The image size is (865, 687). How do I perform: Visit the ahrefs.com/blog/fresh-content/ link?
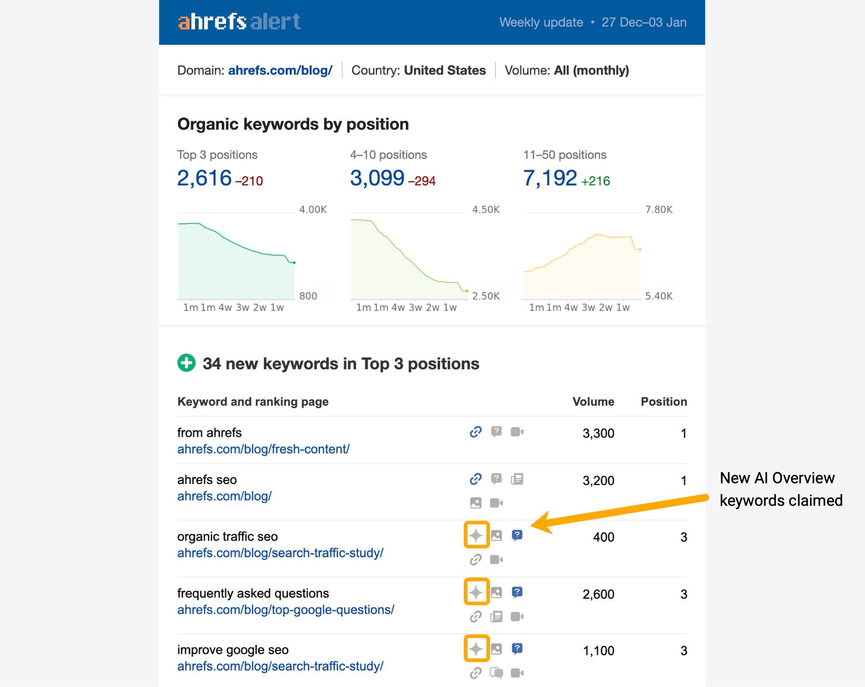[263, 449]
